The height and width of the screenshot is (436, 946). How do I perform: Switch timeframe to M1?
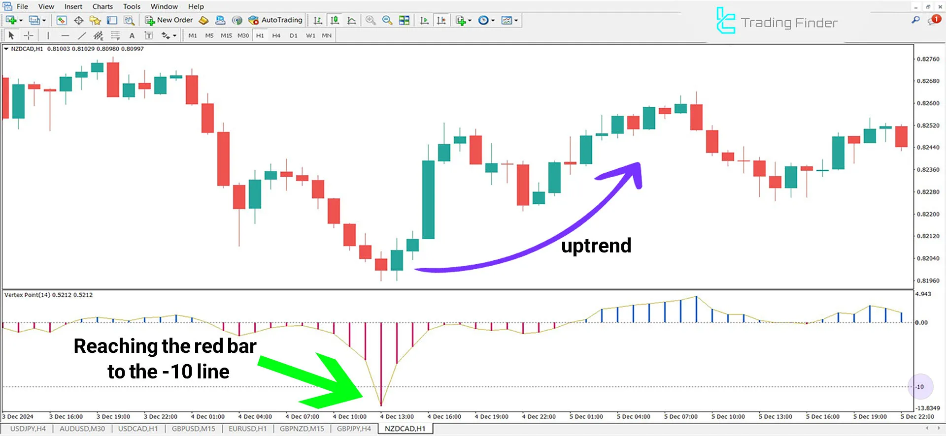point(193,35)
